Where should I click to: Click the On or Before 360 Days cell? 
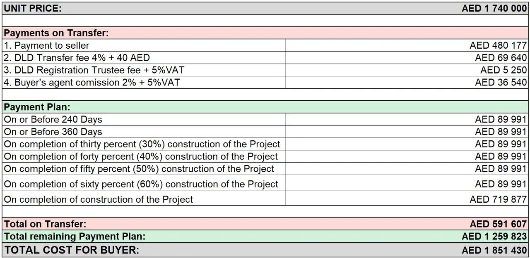(144, 132)
